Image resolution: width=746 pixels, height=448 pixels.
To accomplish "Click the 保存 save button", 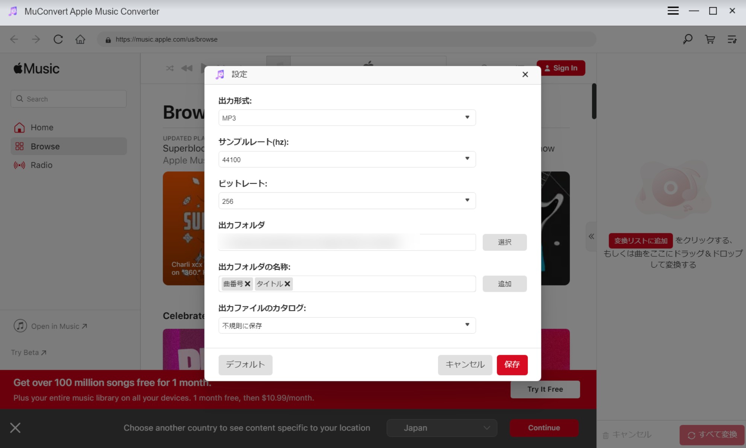I will click(x=512, y=365).
